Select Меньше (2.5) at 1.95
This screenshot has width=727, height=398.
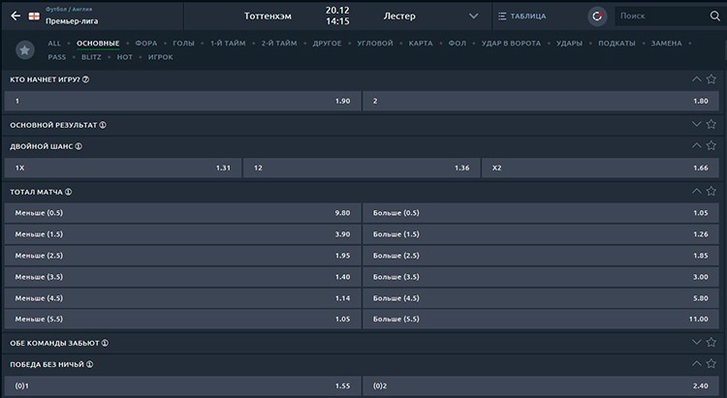pyautogui.click(x=182, y=256)
